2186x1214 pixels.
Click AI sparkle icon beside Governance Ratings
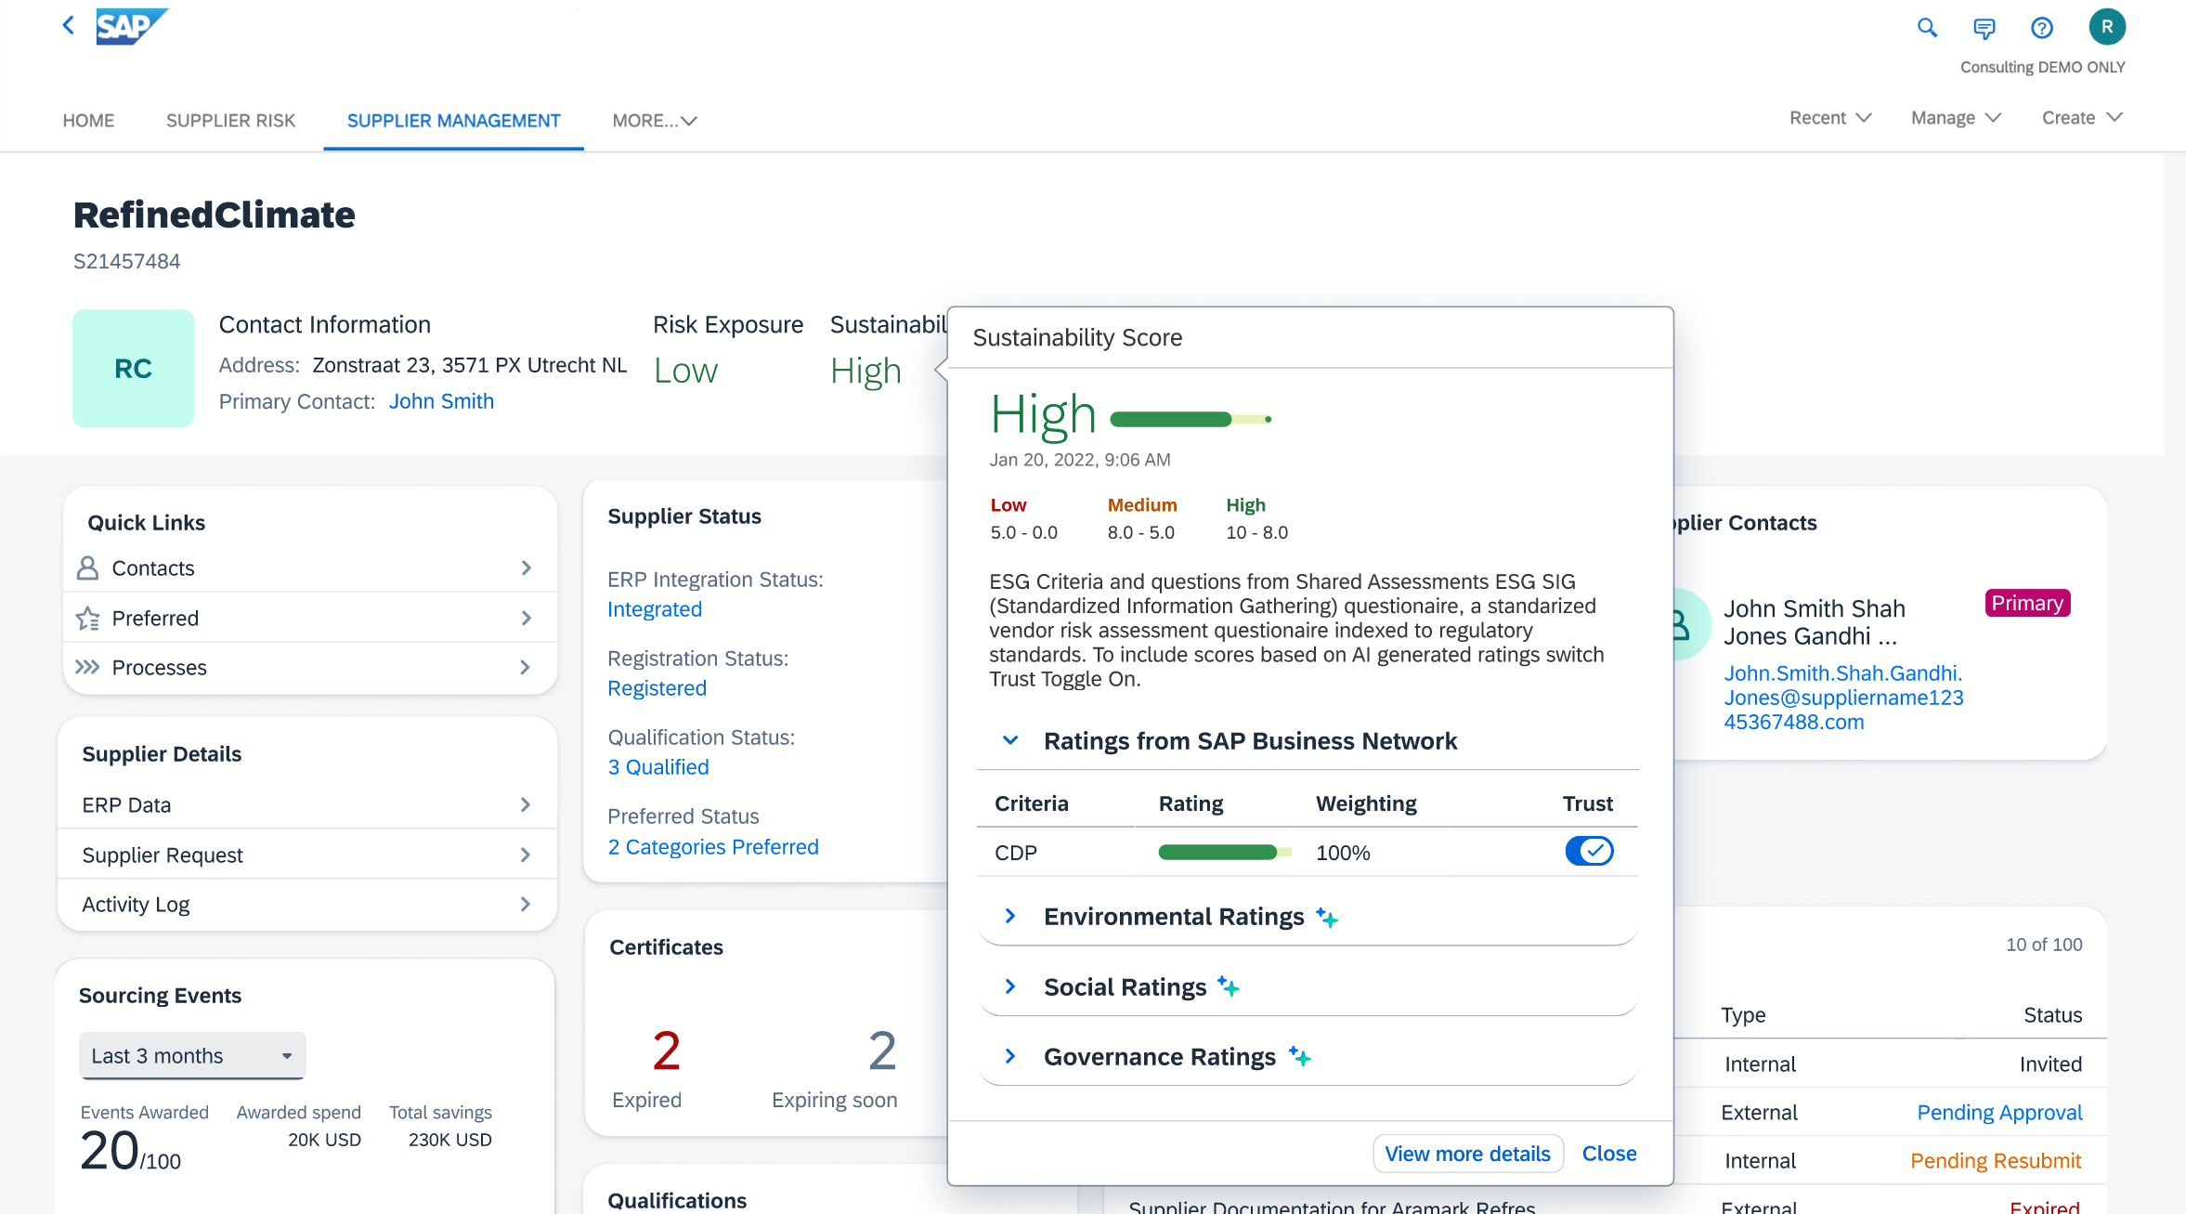point(1299,1057)
